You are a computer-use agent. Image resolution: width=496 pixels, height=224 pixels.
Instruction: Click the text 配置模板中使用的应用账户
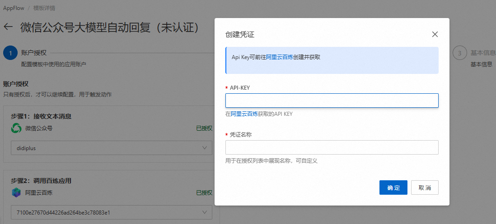pyautogui.click(x=54, y=64)
